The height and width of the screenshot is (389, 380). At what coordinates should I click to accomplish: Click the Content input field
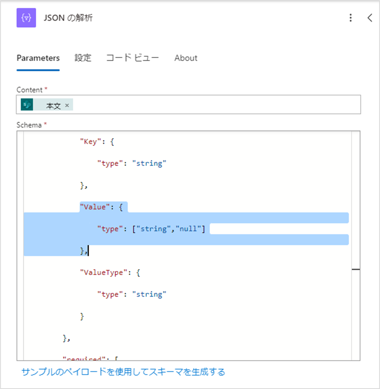188,104
